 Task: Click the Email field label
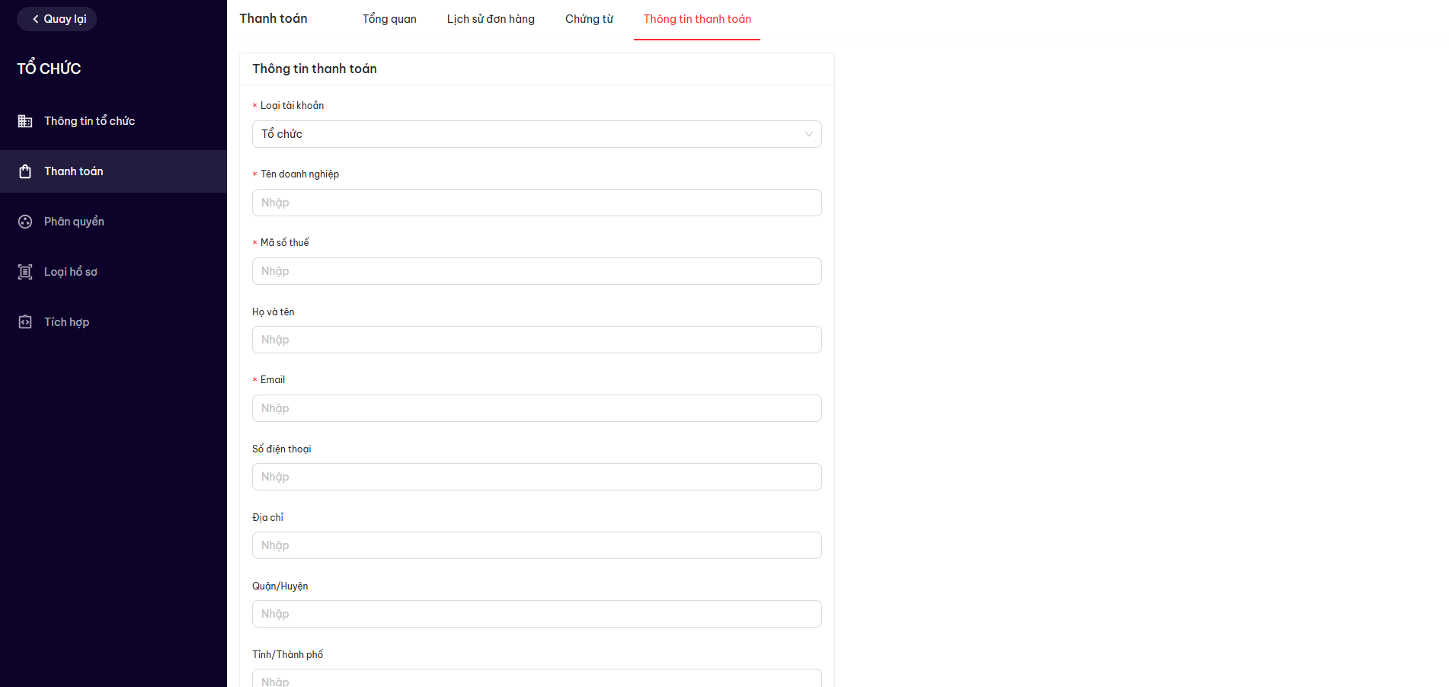coord(273,380)
